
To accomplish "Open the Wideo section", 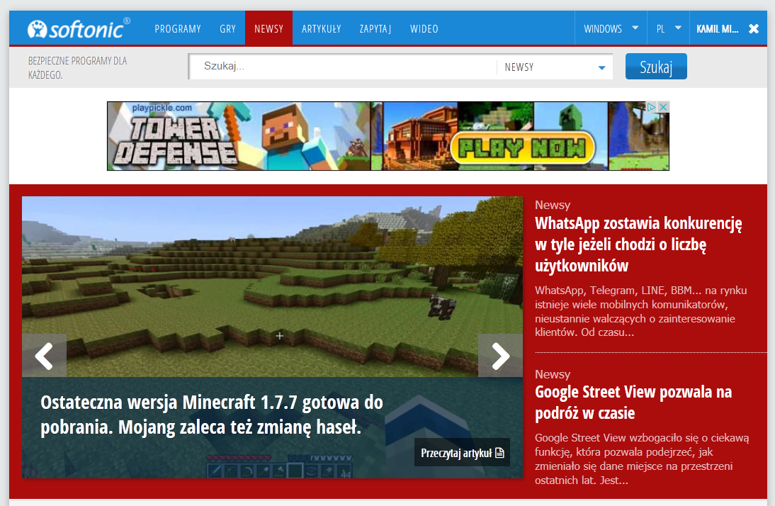I will [424, 29].
